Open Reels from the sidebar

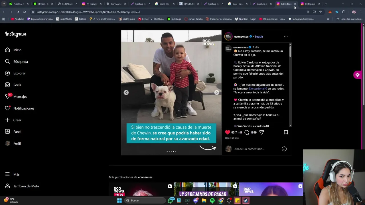tap(13, 85)
